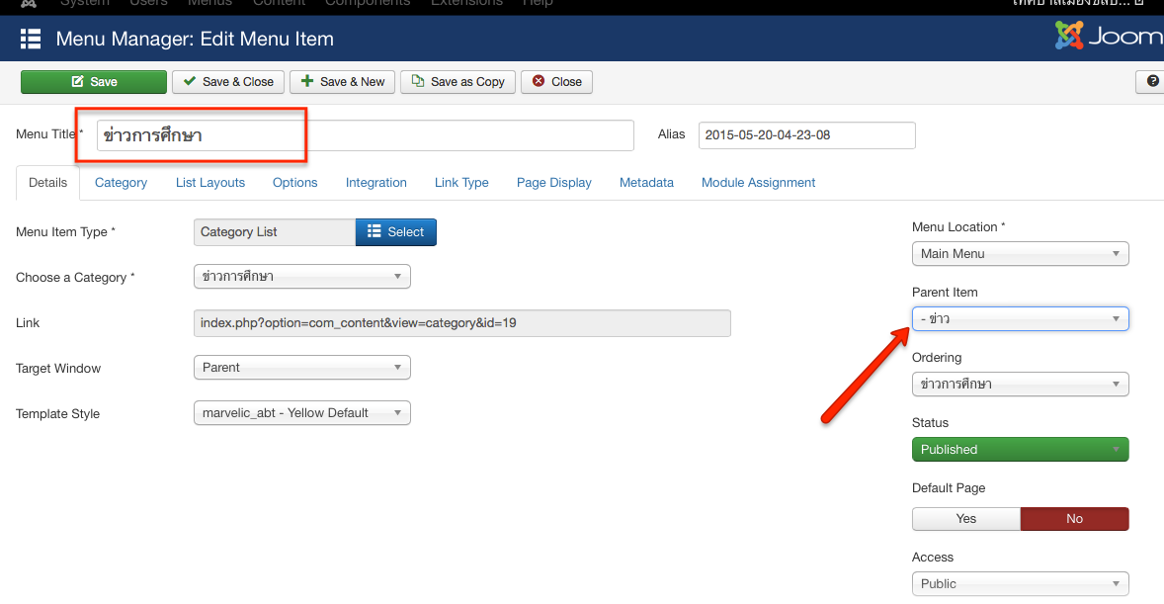Set Default Page to Yes
This screenshot has height=604, width=1164.
click(x=965, y=519)
